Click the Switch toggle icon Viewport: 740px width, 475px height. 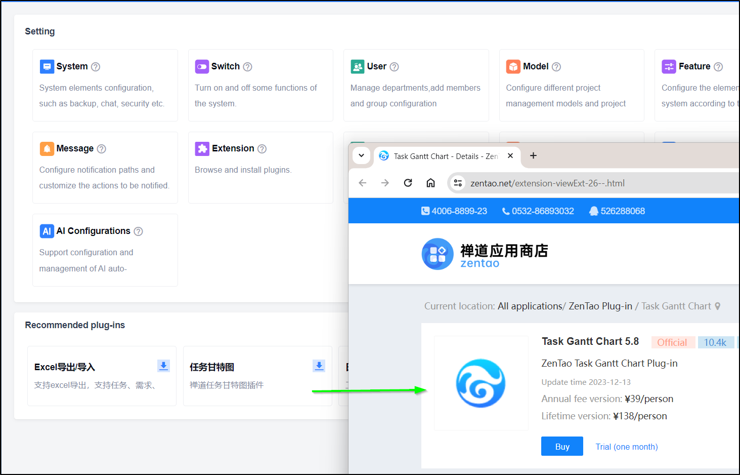coord(202,66)
